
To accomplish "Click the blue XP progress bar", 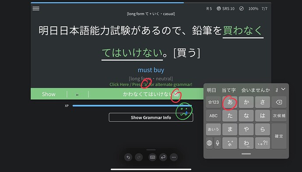I will pyautogui.click(x=132, y=105).
